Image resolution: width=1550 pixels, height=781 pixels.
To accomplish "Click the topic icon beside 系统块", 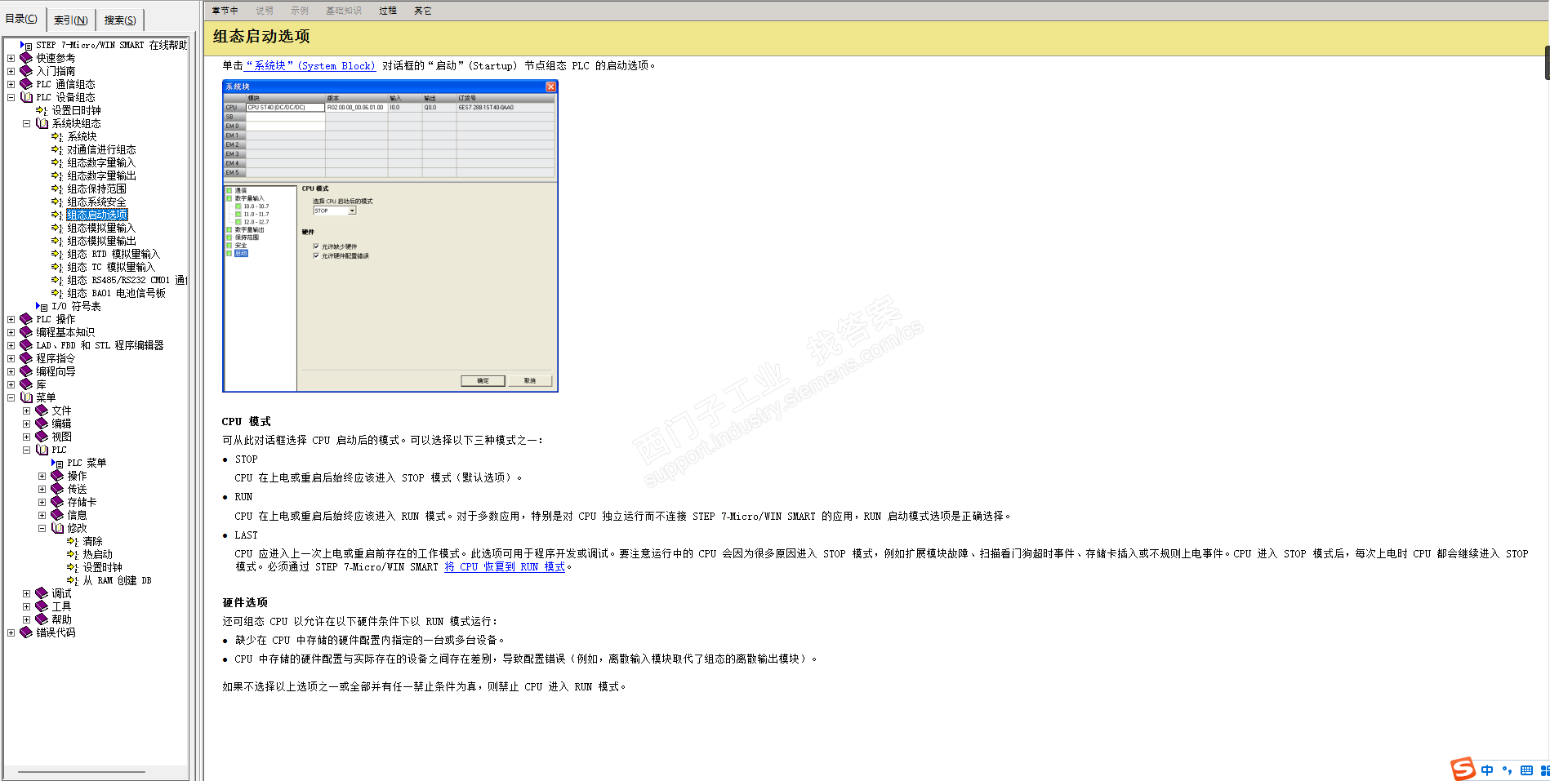I will (x=57, y=136).
